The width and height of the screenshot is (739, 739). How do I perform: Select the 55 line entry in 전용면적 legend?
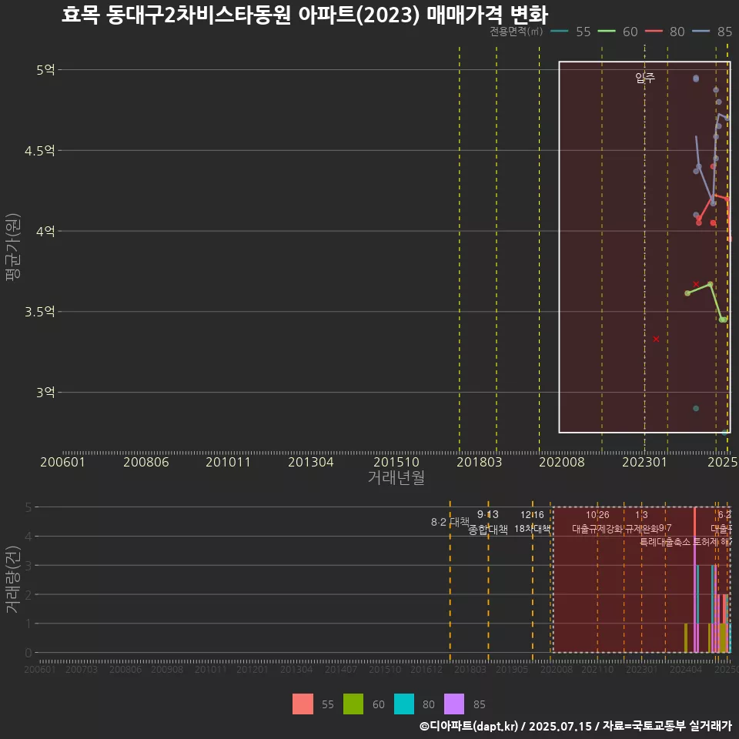pyautogui.click(x=570, y=32)
